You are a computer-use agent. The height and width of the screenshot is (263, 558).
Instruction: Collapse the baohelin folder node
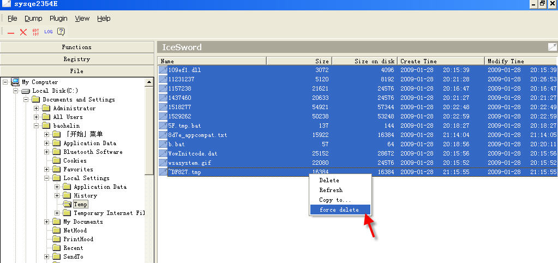(x=36, y=125)
